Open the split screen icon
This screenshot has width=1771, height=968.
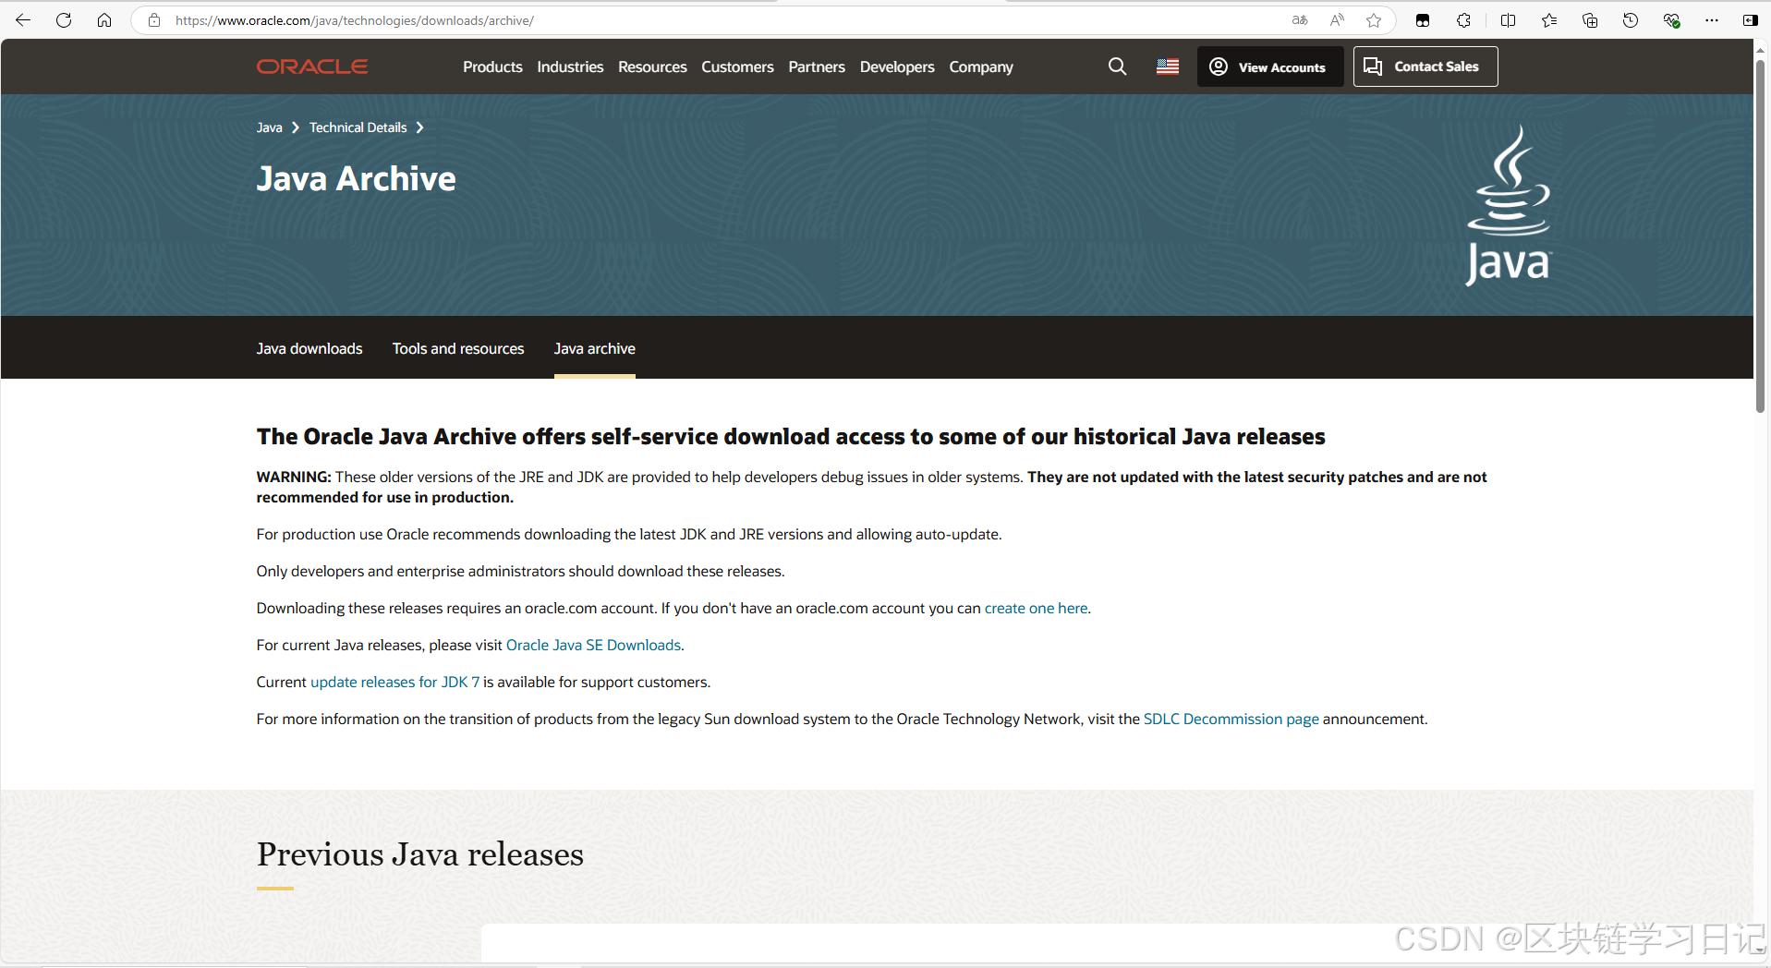click(1509, 20)
